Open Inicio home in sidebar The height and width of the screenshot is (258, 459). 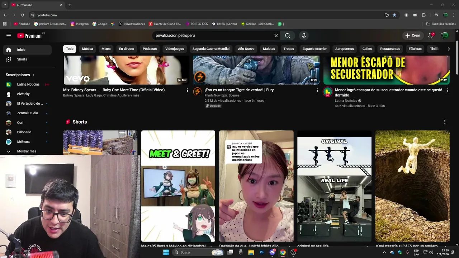[x=27, y=50]
